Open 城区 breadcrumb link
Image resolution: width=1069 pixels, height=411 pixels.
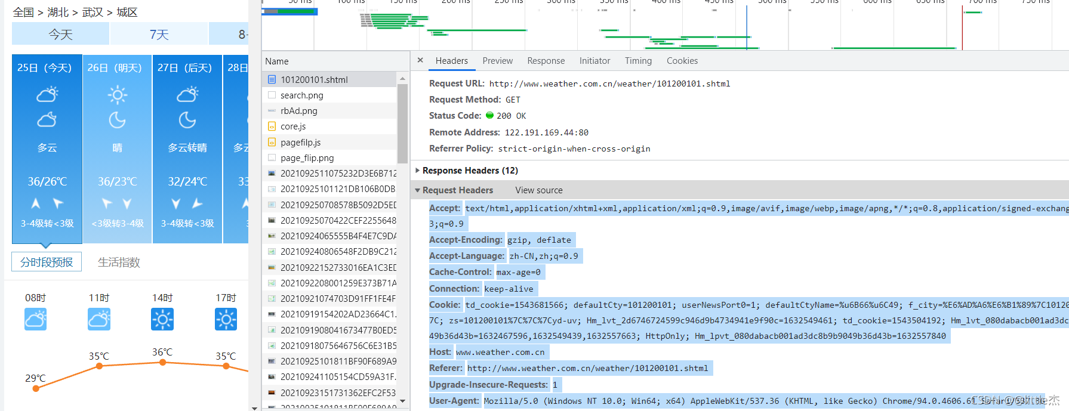pyautogui.click(x=127, y=13)
